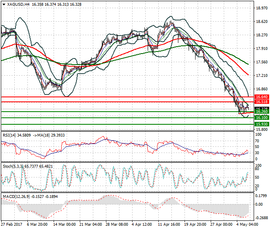Click the 21 Mar 04:00 time label
Viewport: 270px width, 229px height.
pyautogui.click(x=90, y=225)
